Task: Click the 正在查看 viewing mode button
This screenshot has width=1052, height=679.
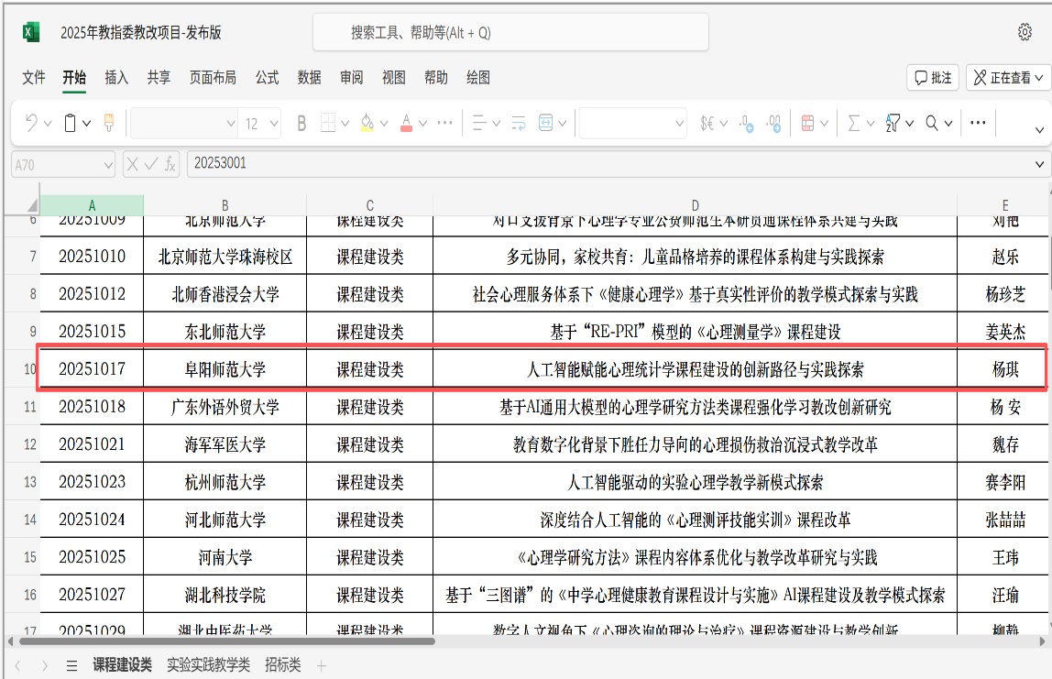Action: tap(1005, 78)
